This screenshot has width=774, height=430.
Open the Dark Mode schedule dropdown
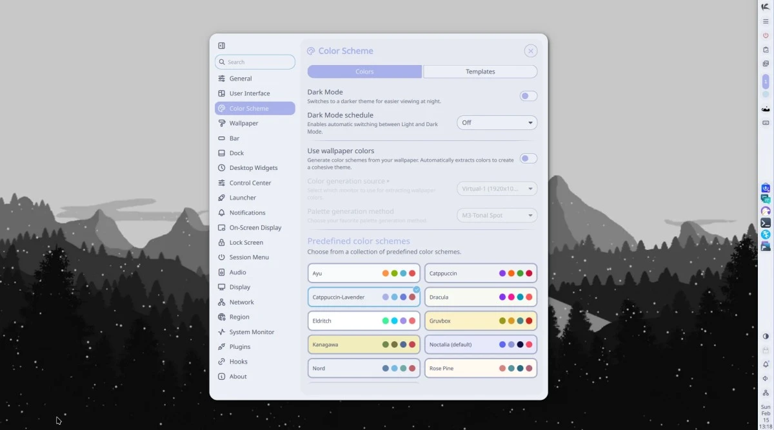pyautogui.click(x=497, y=122)
